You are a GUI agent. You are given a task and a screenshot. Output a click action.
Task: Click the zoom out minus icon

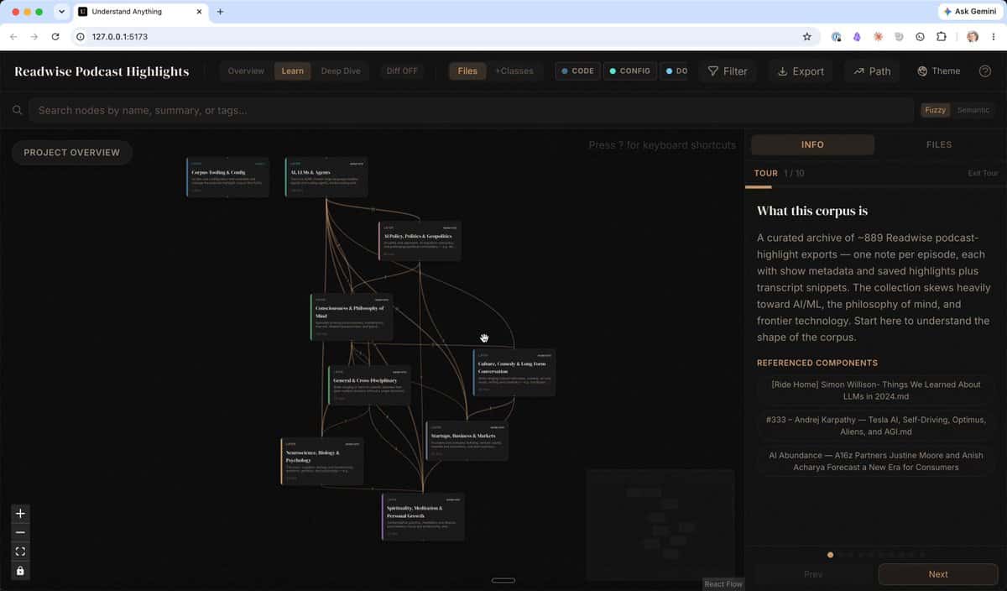(x=20, y=532)
